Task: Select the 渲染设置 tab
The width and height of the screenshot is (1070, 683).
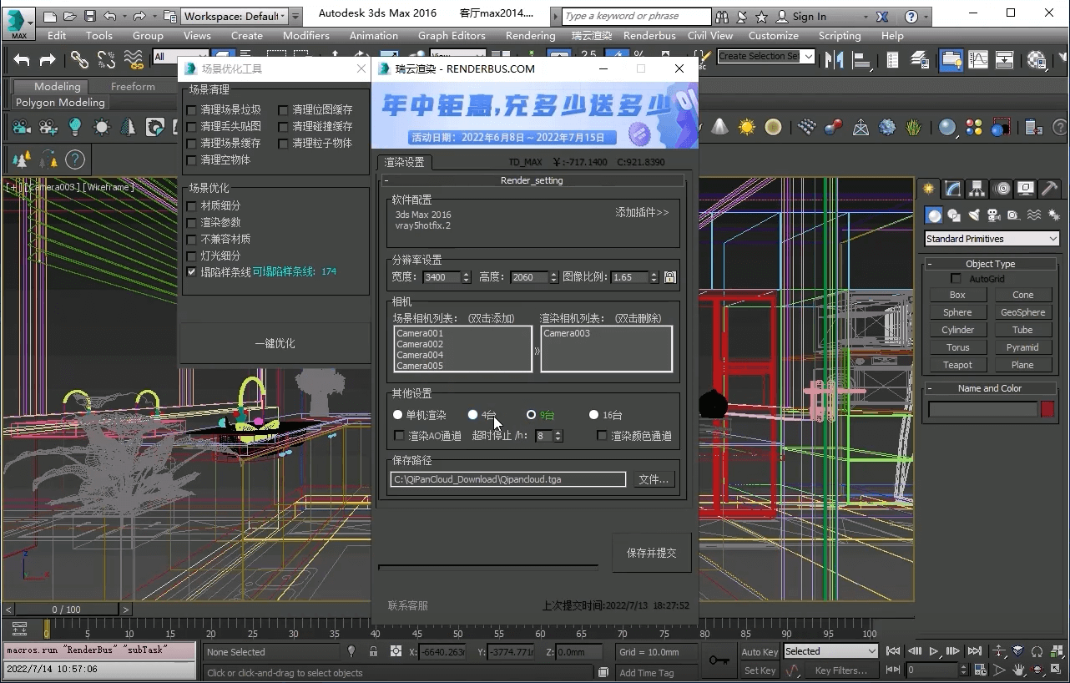Action: (404, 162)
